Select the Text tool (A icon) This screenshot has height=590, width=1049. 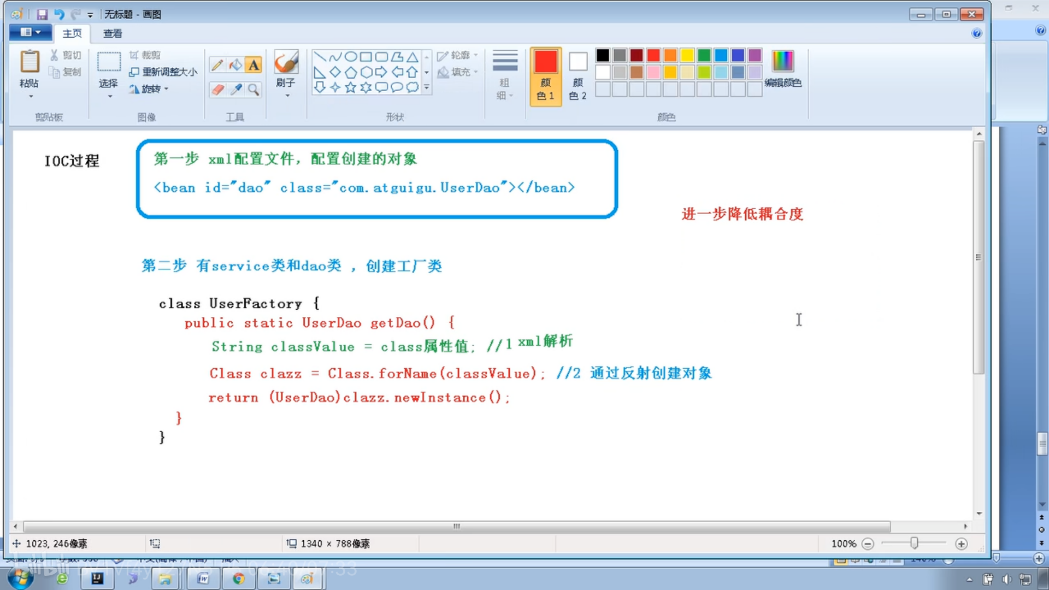[x=254, y=65]
